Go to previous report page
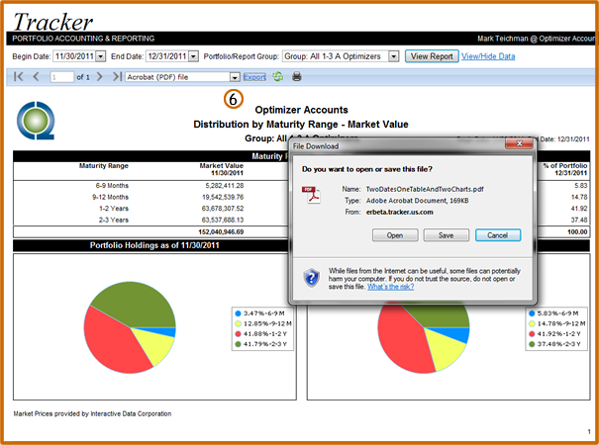The width and height of the screenshot is (599, 445). coord(37,77)
